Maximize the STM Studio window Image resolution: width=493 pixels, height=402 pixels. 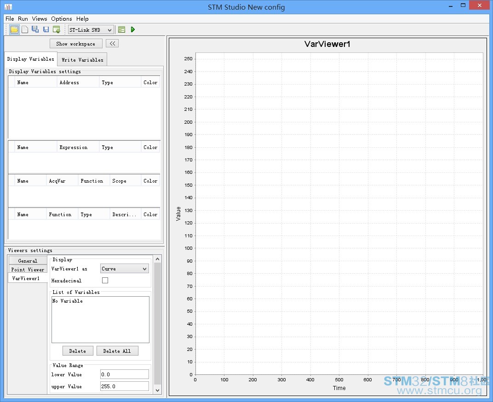(x=463, y=6)
